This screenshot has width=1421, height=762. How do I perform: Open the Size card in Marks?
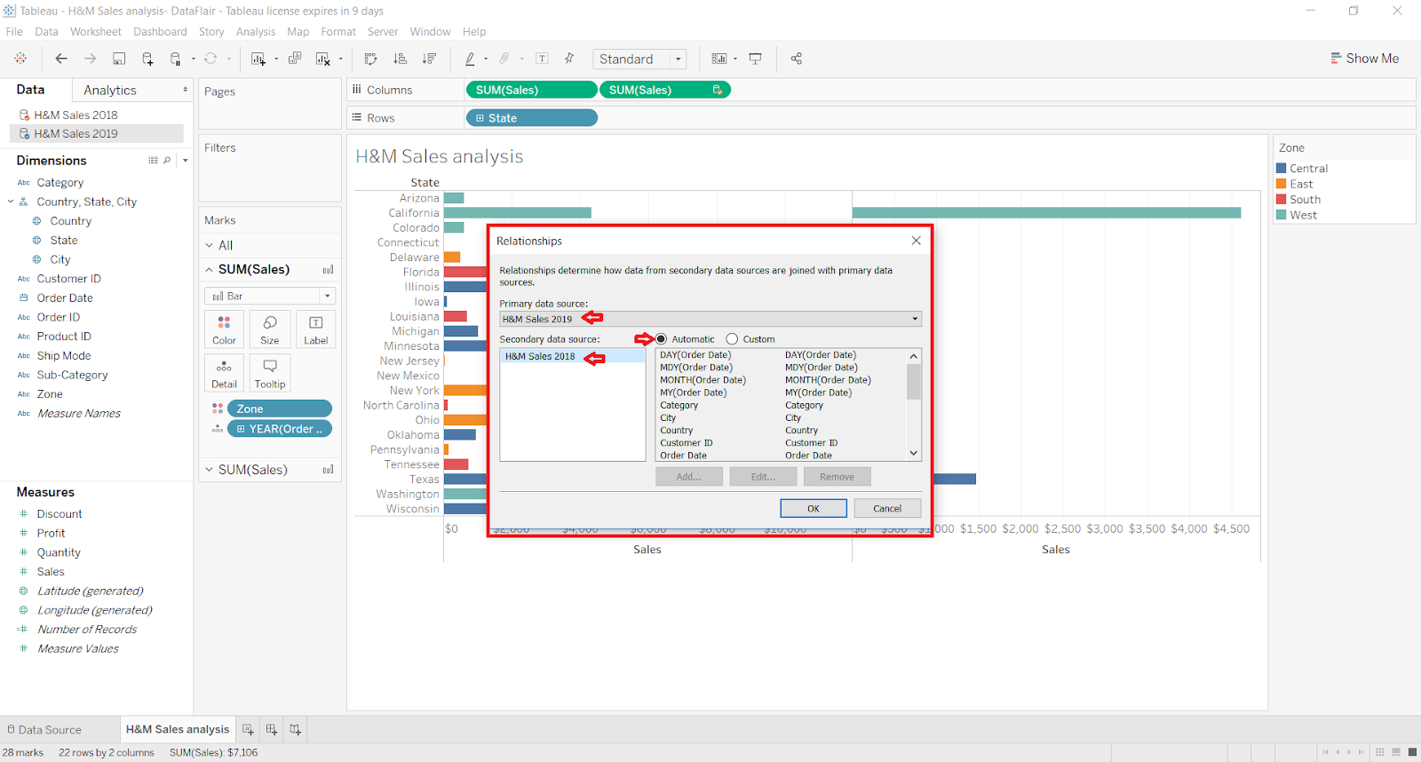(x=270, y=329)
